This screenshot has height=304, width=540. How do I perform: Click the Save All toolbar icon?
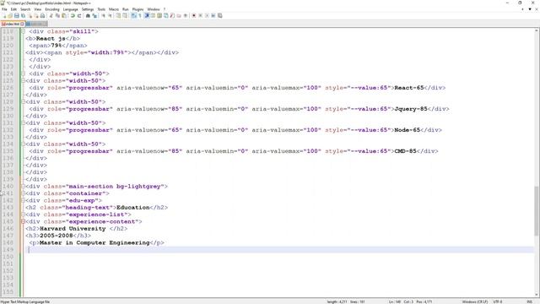[x=23, y=15]
